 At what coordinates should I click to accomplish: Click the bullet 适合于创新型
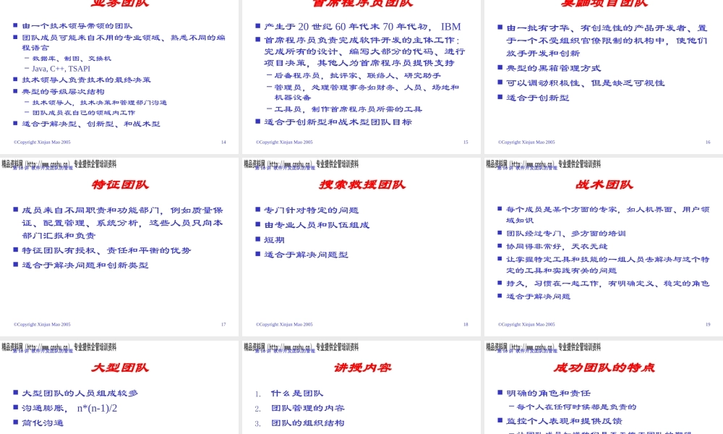538,98
